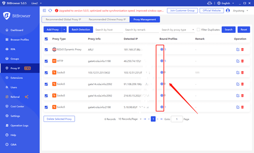Switch to Recommended Chinese Proxy IP tab
254x153 pixels.
click(x=107, y=20)
